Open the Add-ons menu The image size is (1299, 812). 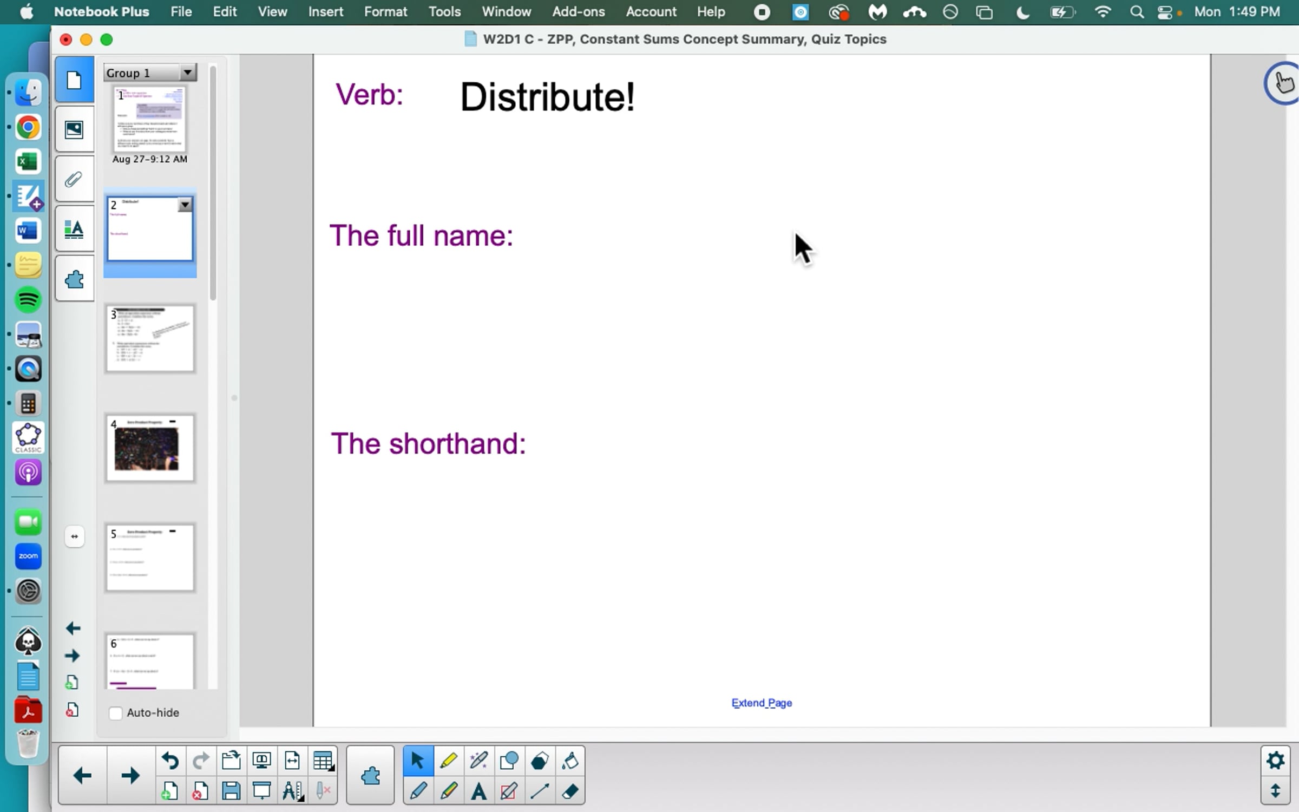click(578, 12)
